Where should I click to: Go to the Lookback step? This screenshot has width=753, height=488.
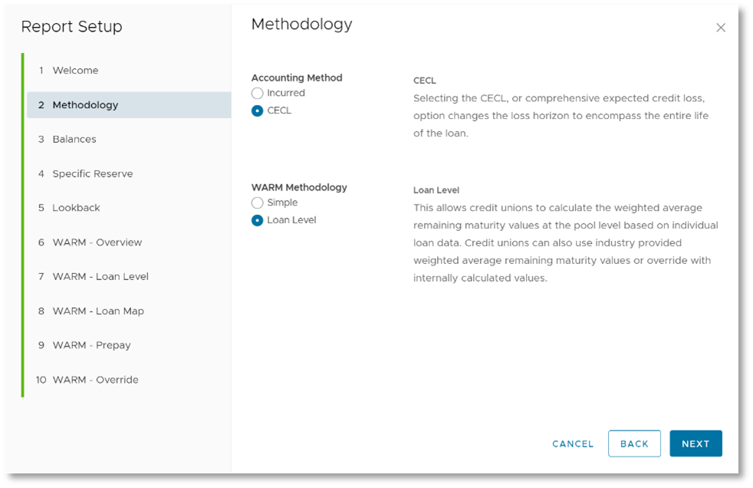coord(129,208)
